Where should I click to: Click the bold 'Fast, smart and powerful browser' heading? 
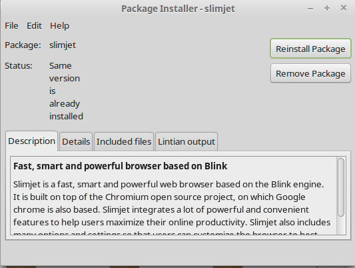coord(120,166)
